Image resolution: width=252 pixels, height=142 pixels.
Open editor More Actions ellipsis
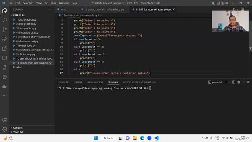tap(248, 9)
